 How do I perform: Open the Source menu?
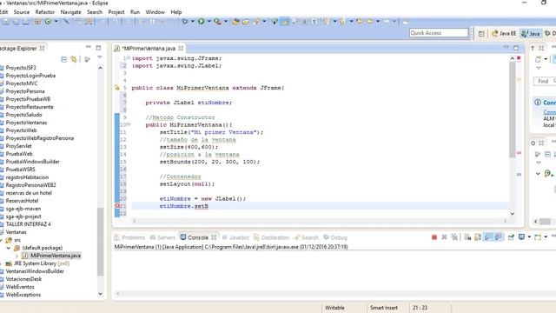click(x=22, y=12)
